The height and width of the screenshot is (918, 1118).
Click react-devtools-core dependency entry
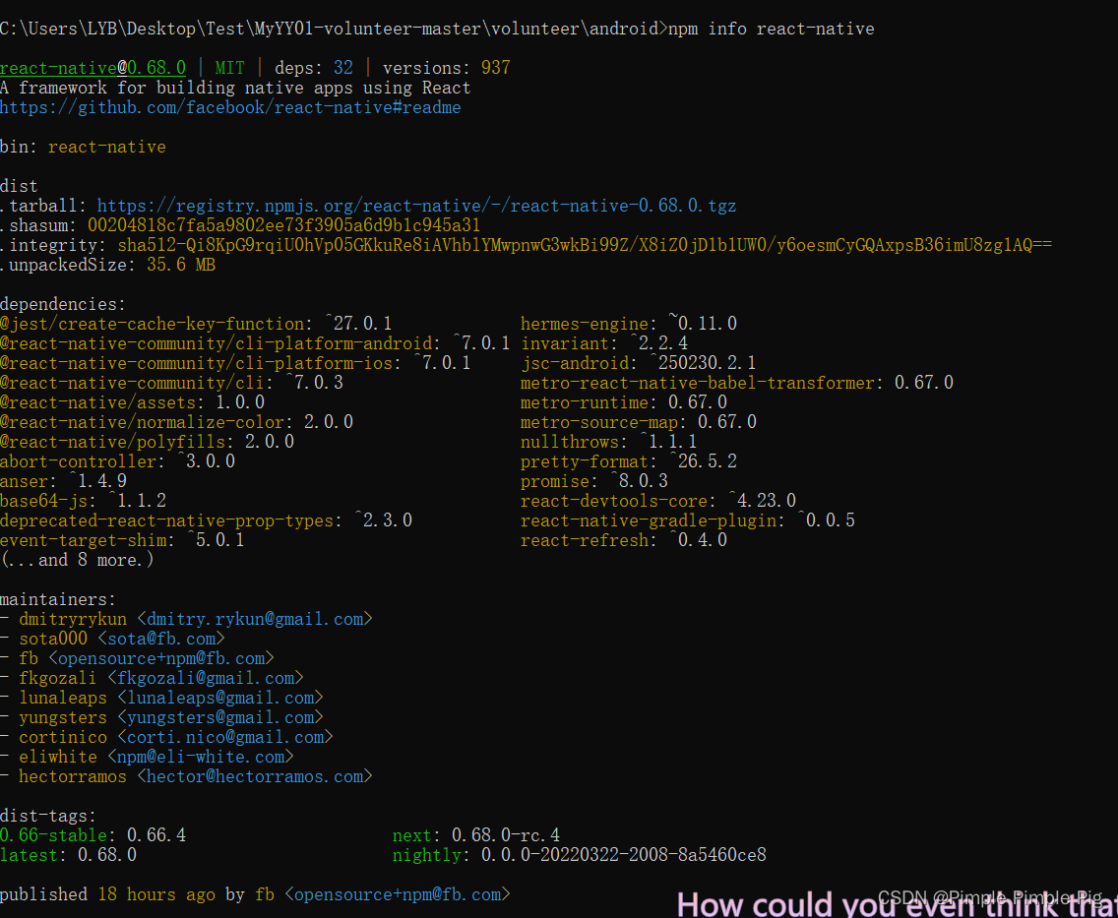658,501
